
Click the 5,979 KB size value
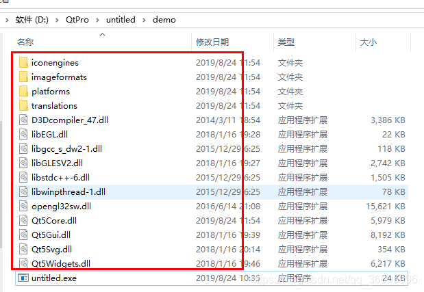(388, 221)
